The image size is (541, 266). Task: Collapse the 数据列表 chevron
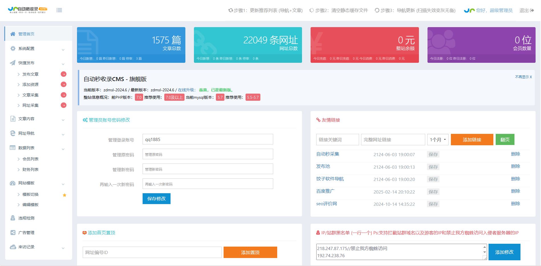point(63,149)
